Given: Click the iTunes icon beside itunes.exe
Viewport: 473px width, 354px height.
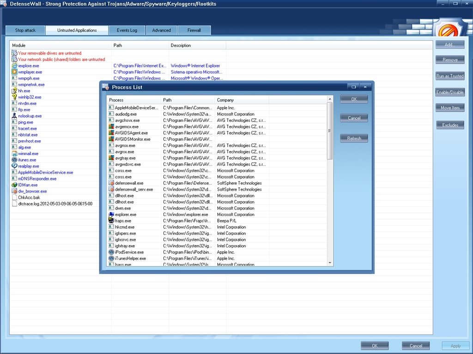Looking at the screenshot, I should [x=14, y=160].
